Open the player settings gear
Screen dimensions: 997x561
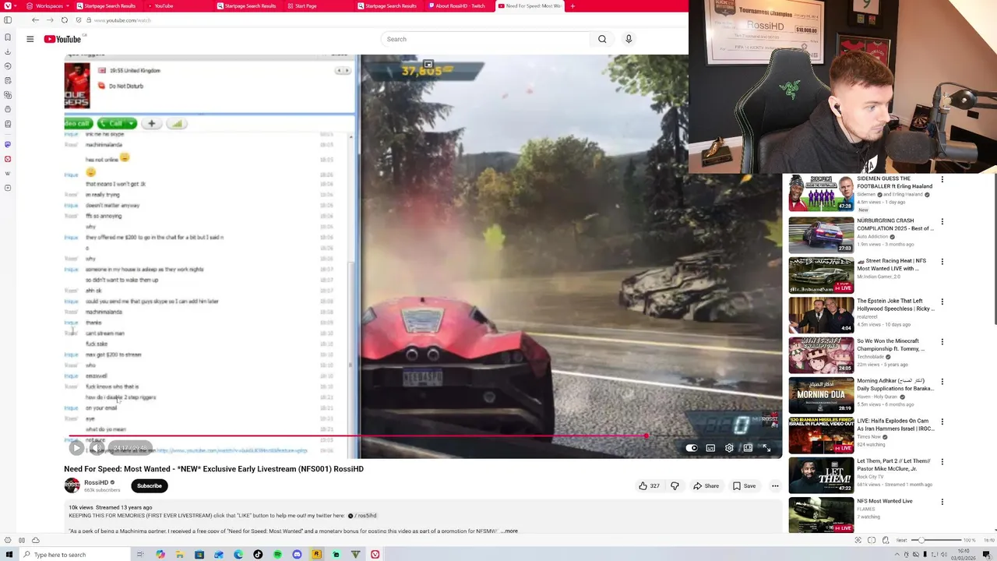tap(729, 448)
